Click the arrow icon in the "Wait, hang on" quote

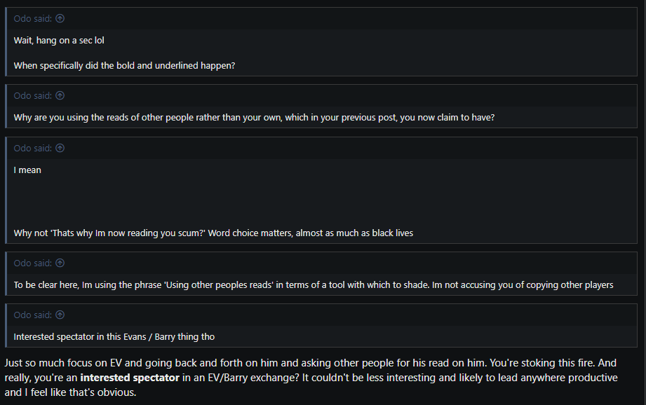[60, 19]
